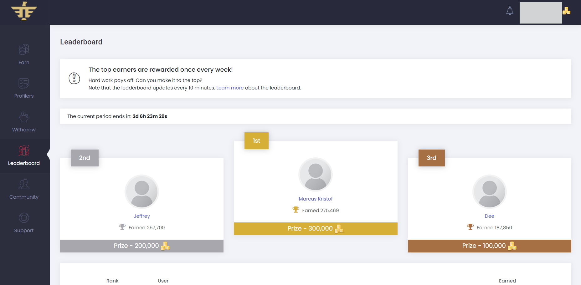
Task: Click coins icon beside Prize 100,000
Action: [x=512, y=246]
